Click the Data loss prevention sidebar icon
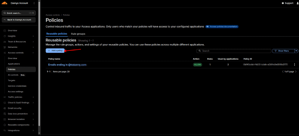 (x=4, y=114)
